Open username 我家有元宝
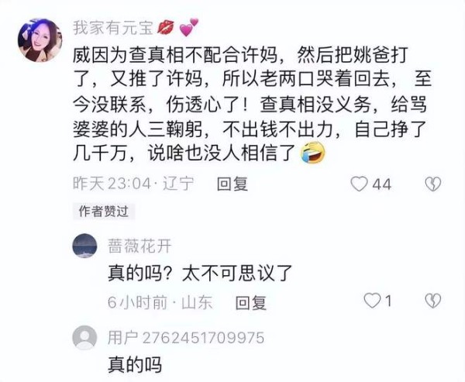Image resolution: width=465 pixels, height=382 pixels. [x=113, y=28]
